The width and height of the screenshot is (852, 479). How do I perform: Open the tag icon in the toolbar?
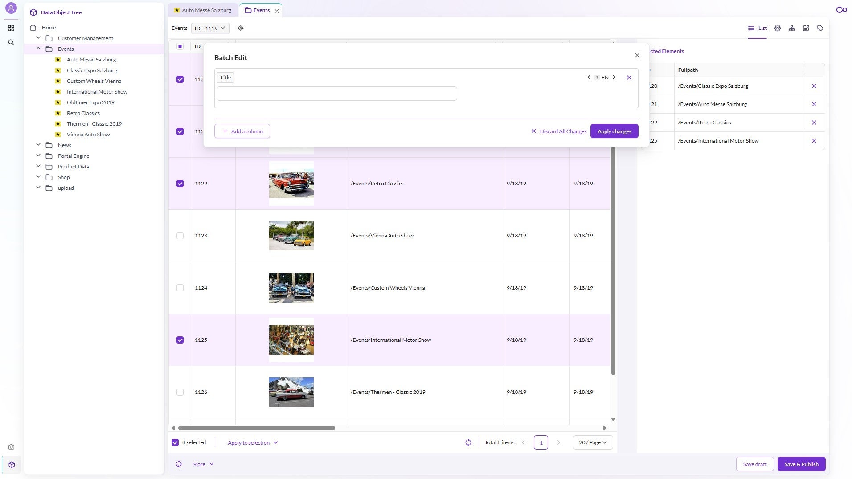(x=819, y=28)
